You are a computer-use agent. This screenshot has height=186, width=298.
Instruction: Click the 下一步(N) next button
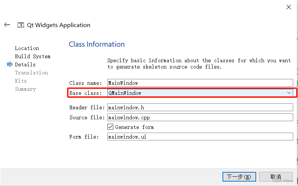click(x=239, y=177)
